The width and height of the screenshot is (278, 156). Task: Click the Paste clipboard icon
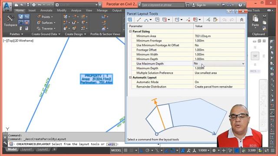pyautogui.click(x=255, y=19)
